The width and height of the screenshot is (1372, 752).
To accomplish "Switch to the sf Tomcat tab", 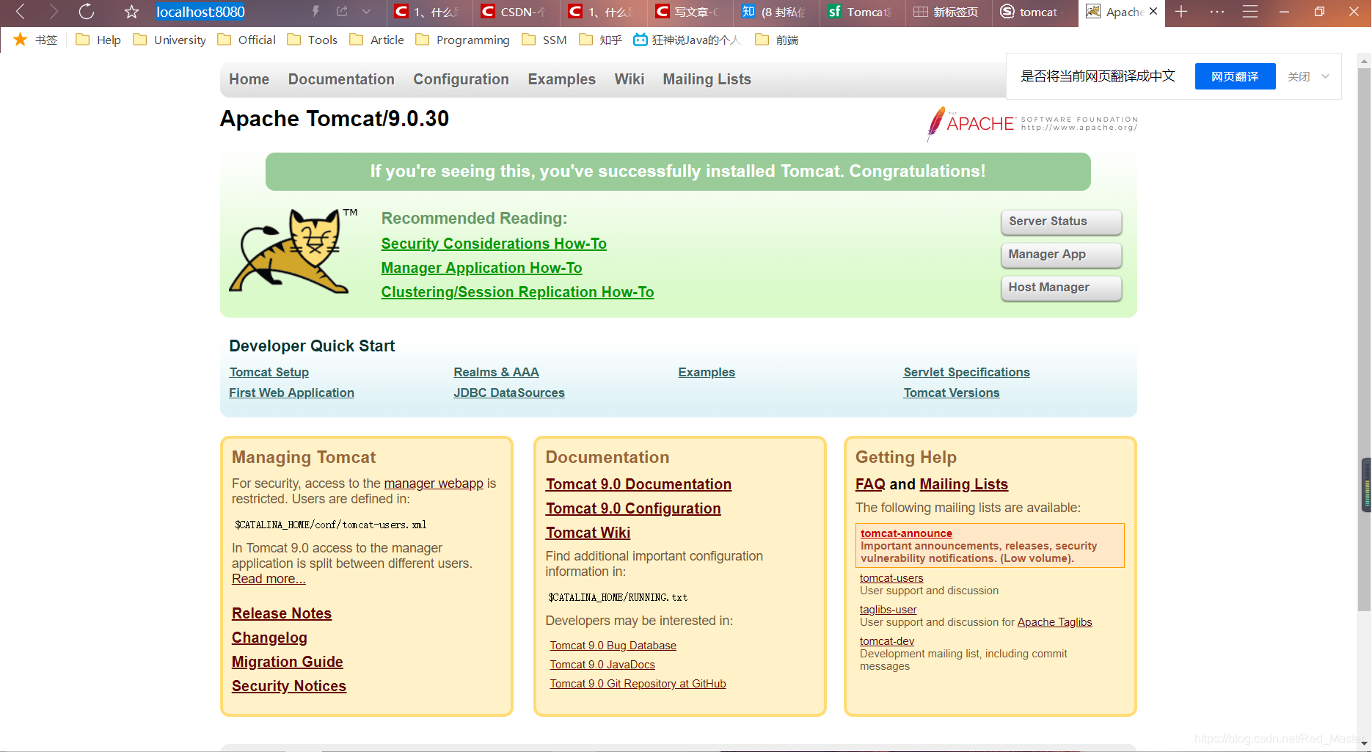I will 862,12.
